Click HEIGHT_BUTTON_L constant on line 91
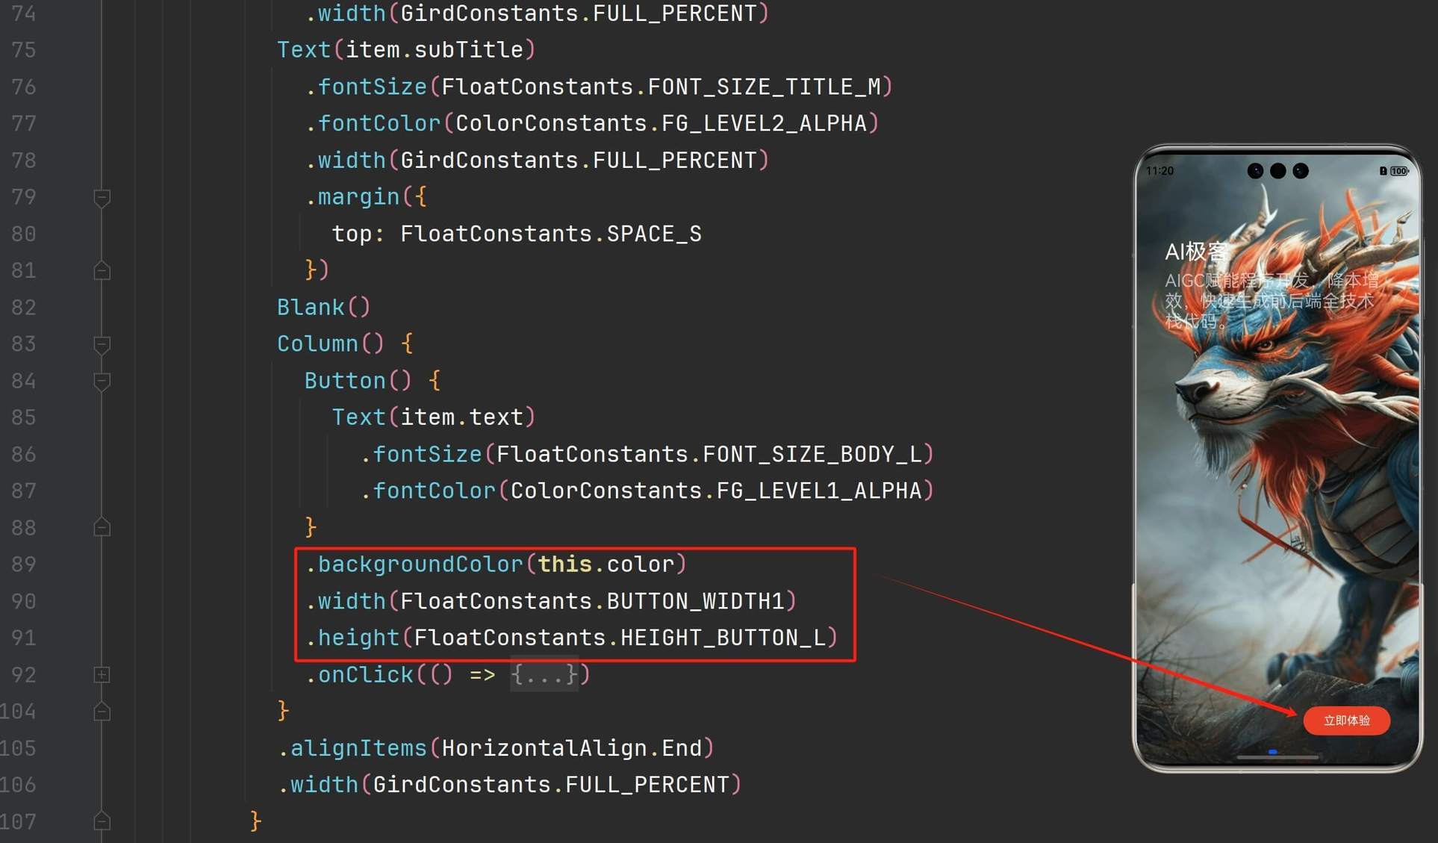Image resolution: width=1438 pixels, height=843 pixels. pyautogui.click(x=723, y=638)
